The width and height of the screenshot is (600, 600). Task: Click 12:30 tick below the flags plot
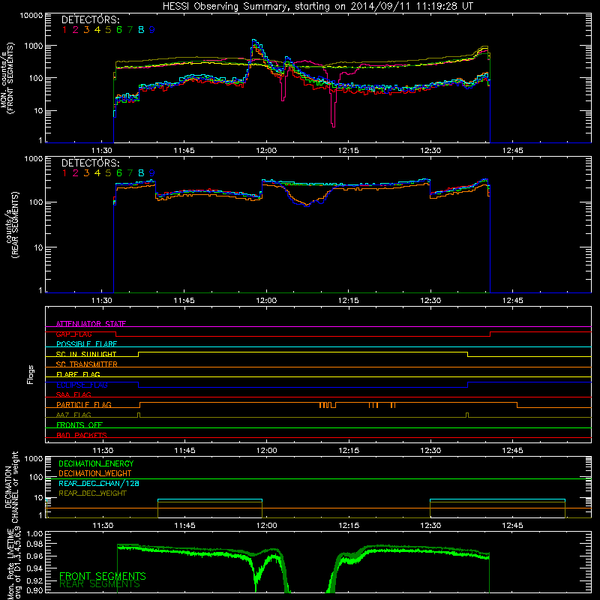(x=430, y=451)
